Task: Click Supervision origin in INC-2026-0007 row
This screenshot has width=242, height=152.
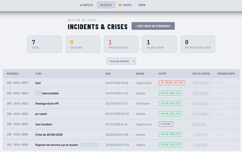Action: pyautogui.click(x=144, y=83)
